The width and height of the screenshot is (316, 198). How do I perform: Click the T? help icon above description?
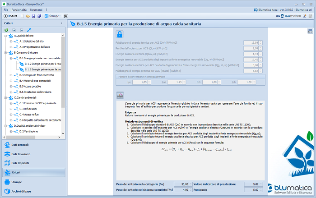tap(120, 95)
